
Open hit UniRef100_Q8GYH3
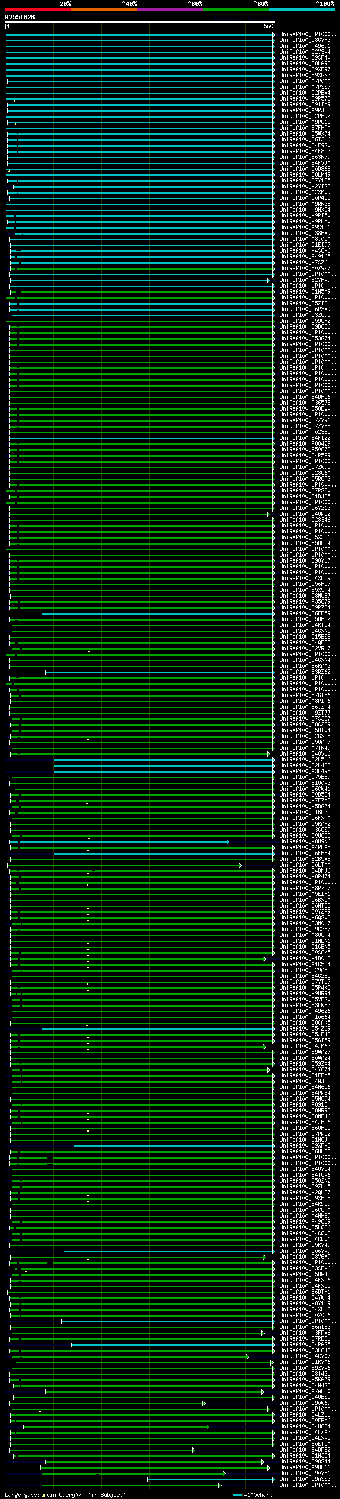[x=305, y=40]
